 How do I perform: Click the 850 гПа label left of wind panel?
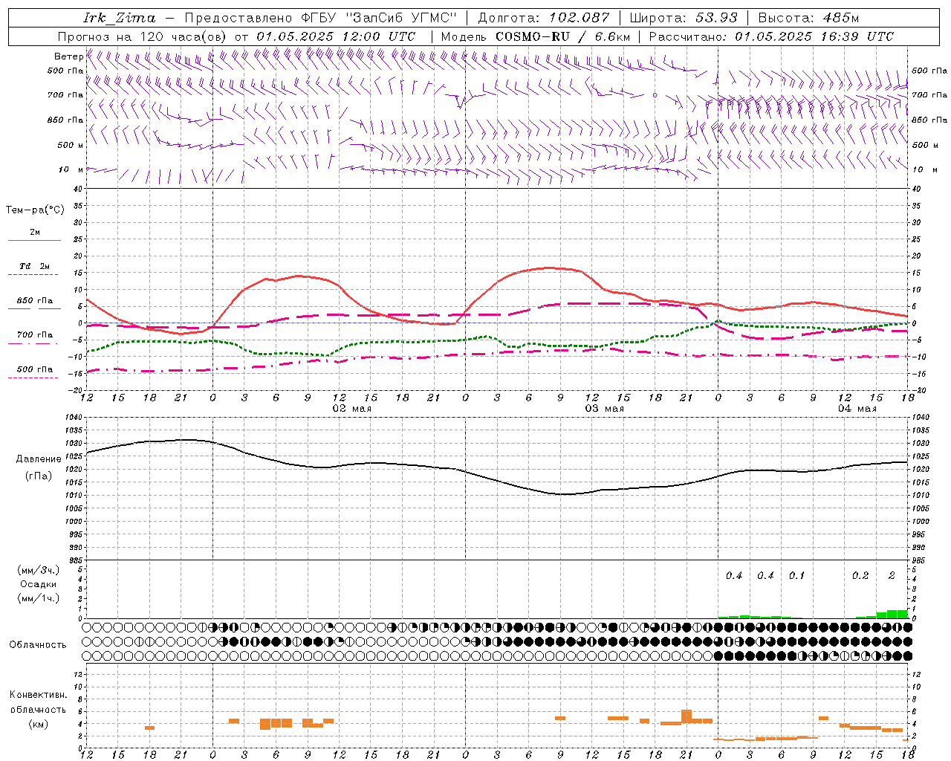(x=65, y=120)
